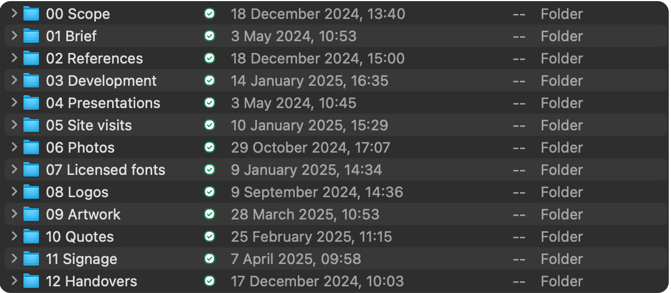Expand the 10 Quotes folder chevron

[14, 237]
